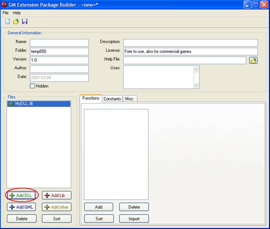Click the Uses box scroll up arrow
Image resolution: width=270 pixels, height=229 pixels.
click(196, 69)
